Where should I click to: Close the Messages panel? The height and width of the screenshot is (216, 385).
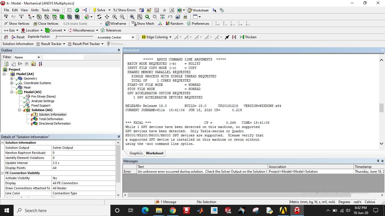point(382,161)
